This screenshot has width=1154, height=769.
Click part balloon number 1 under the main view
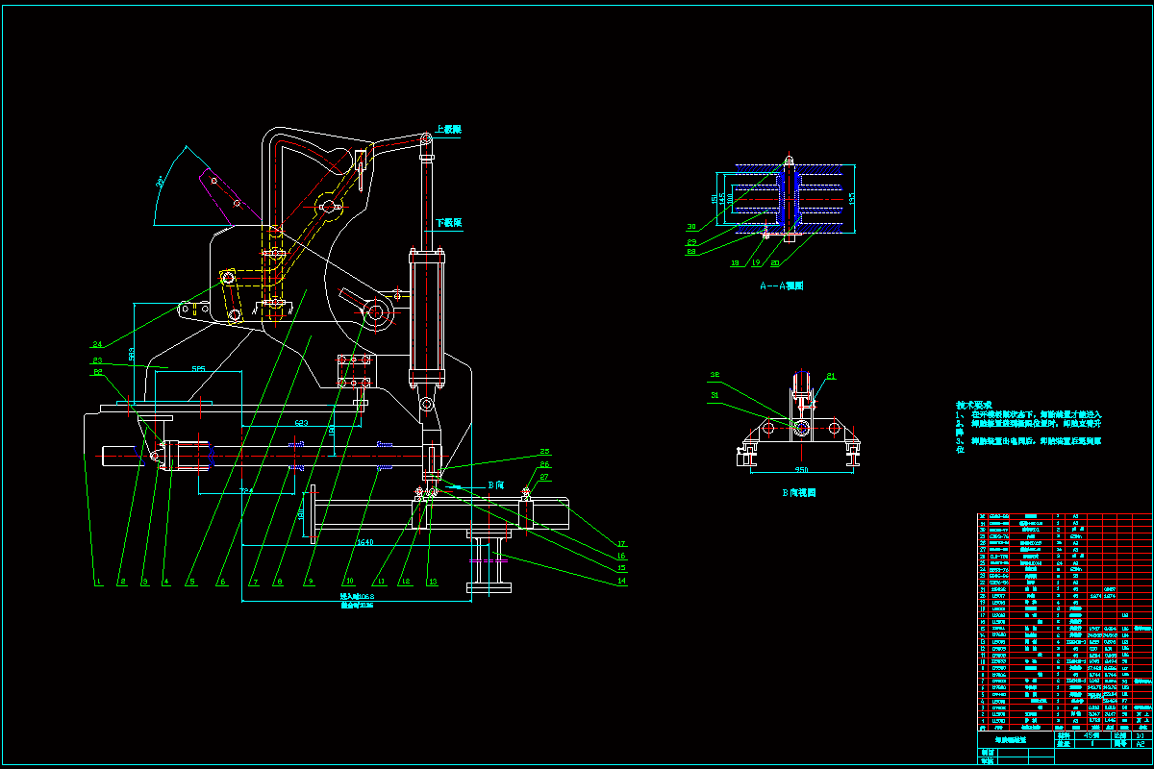(98, 582)
